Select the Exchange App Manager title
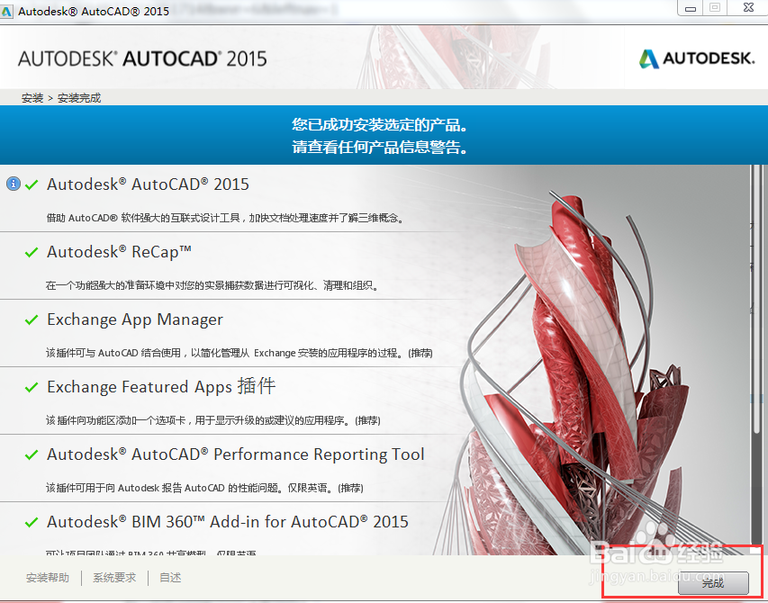Screen dimensions: 768x603 (x=135, y=319)
